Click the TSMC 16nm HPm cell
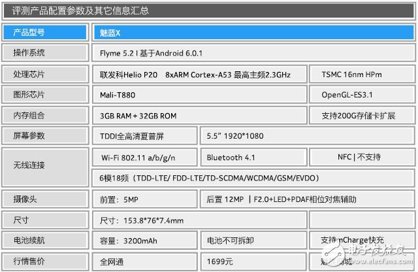Screen dimensions: 418x272 tap(361, 75)
